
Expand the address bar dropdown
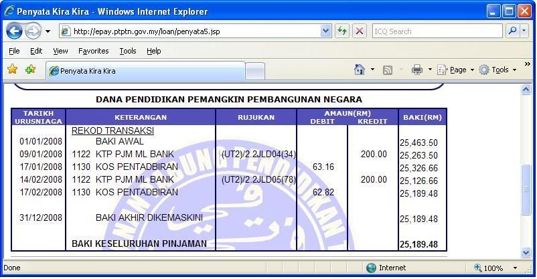(x=326, y=31)
